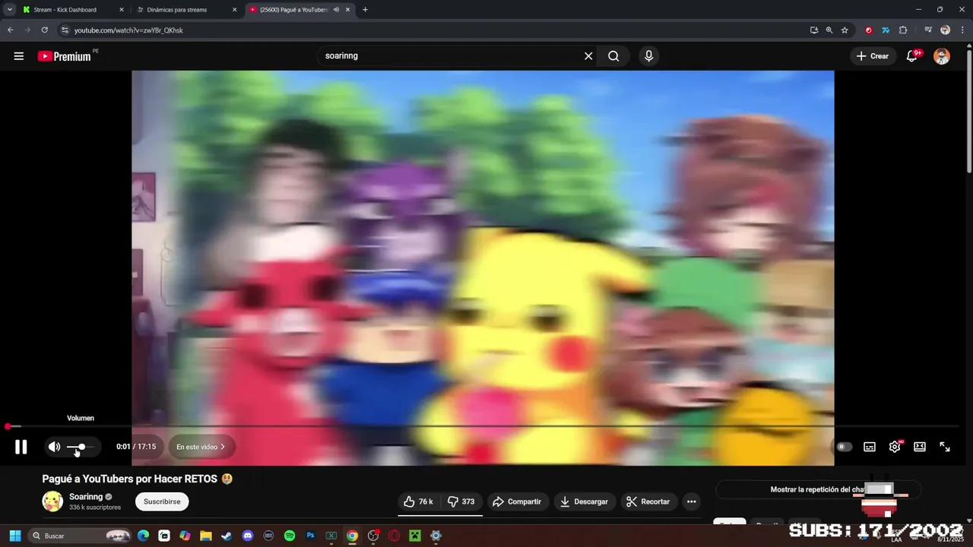
Task: Switch to theater mode
Action: (x=920, y=447)
